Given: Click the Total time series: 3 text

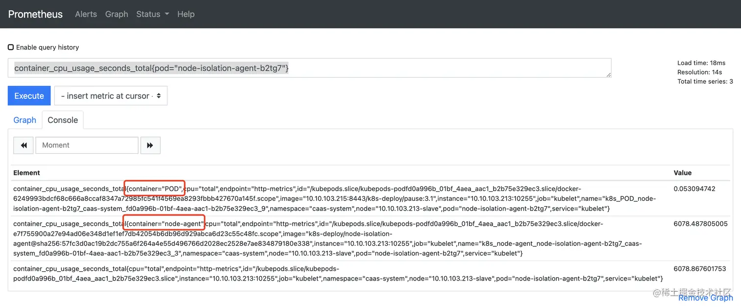Looking at the screenshot, I should pos(705,81).
